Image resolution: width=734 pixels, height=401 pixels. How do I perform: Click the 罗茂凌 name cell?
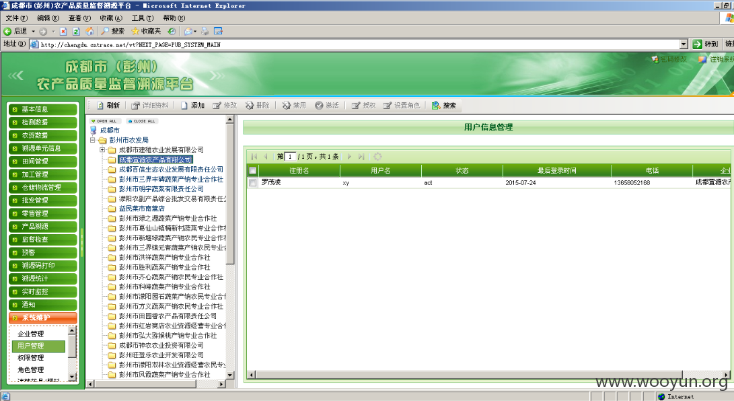pos(271,182)
